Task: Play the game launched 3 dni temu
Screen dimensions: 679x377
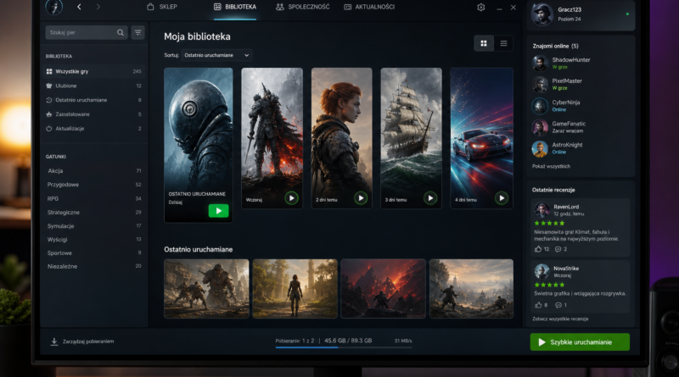Action: coord(430,198)
